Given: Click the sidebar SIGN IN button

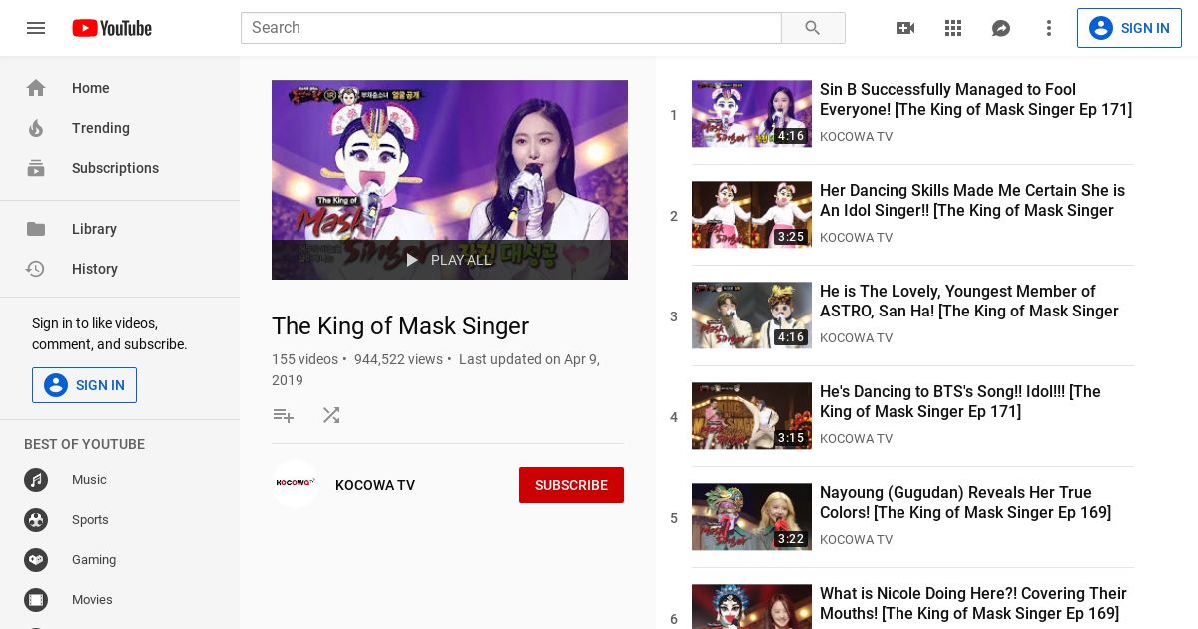Looking at the screenshot, I should click(84, 385).
